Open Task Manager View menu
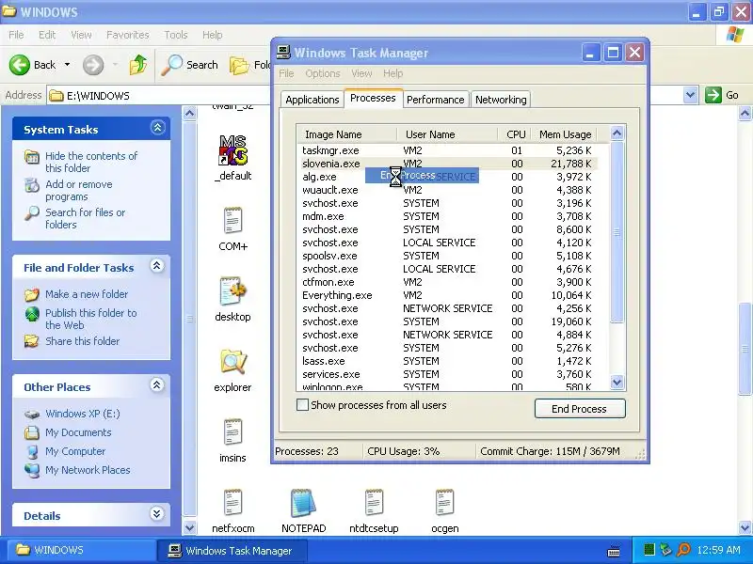 [361, 73]
